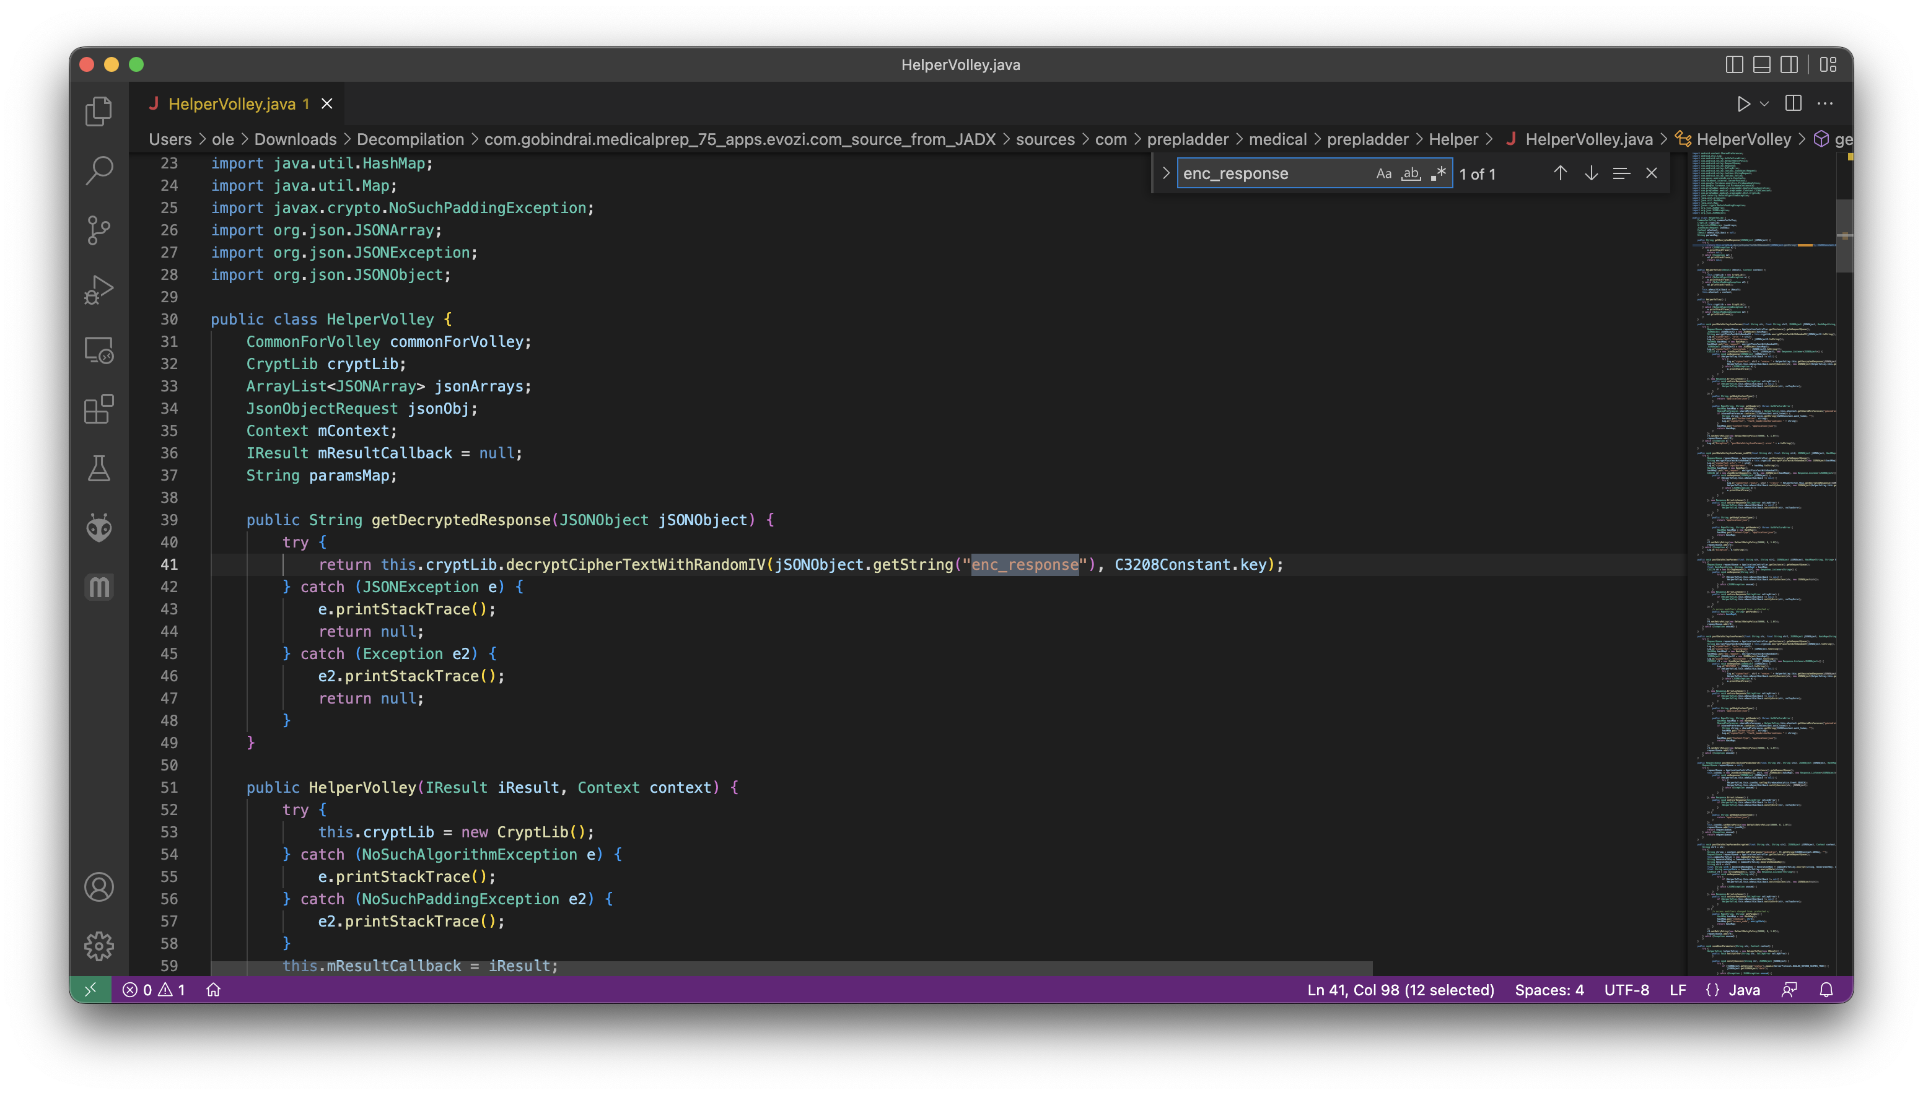
Task: Change end of line sequence LF
Action: 1677,990
